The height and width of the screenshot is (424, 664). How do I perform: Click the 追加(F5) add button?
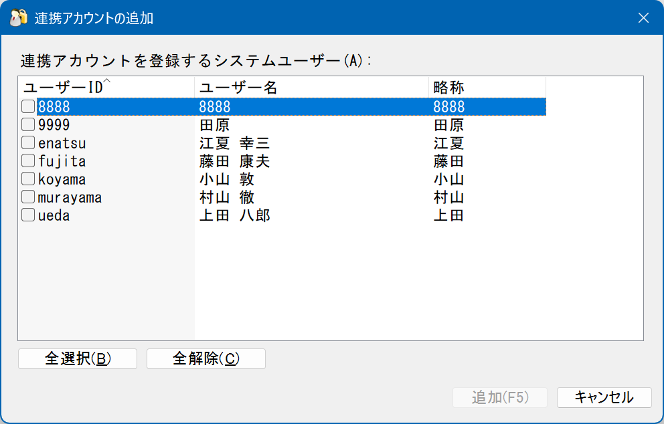tap(499, 398)
